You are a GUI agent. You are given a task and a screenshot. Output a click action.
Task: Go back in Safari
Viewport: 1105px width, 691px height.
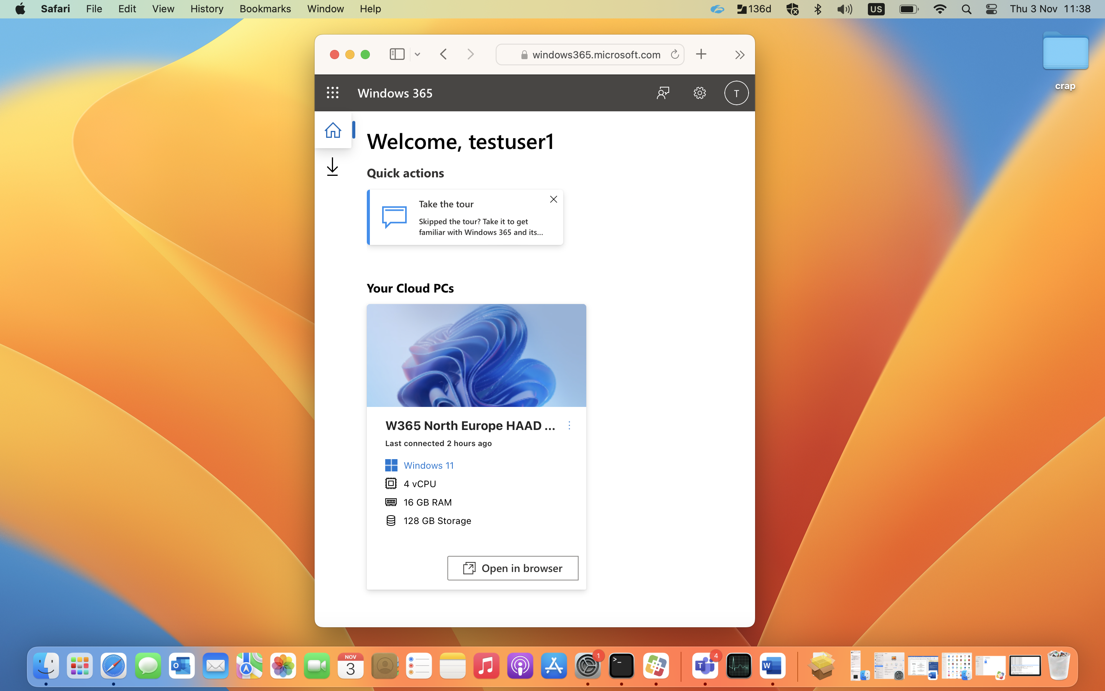(444, 55)
